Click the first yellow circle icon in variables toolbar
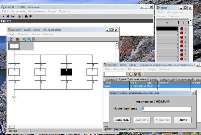Screen dimensions: 201x135 click(x=131, y=74)
